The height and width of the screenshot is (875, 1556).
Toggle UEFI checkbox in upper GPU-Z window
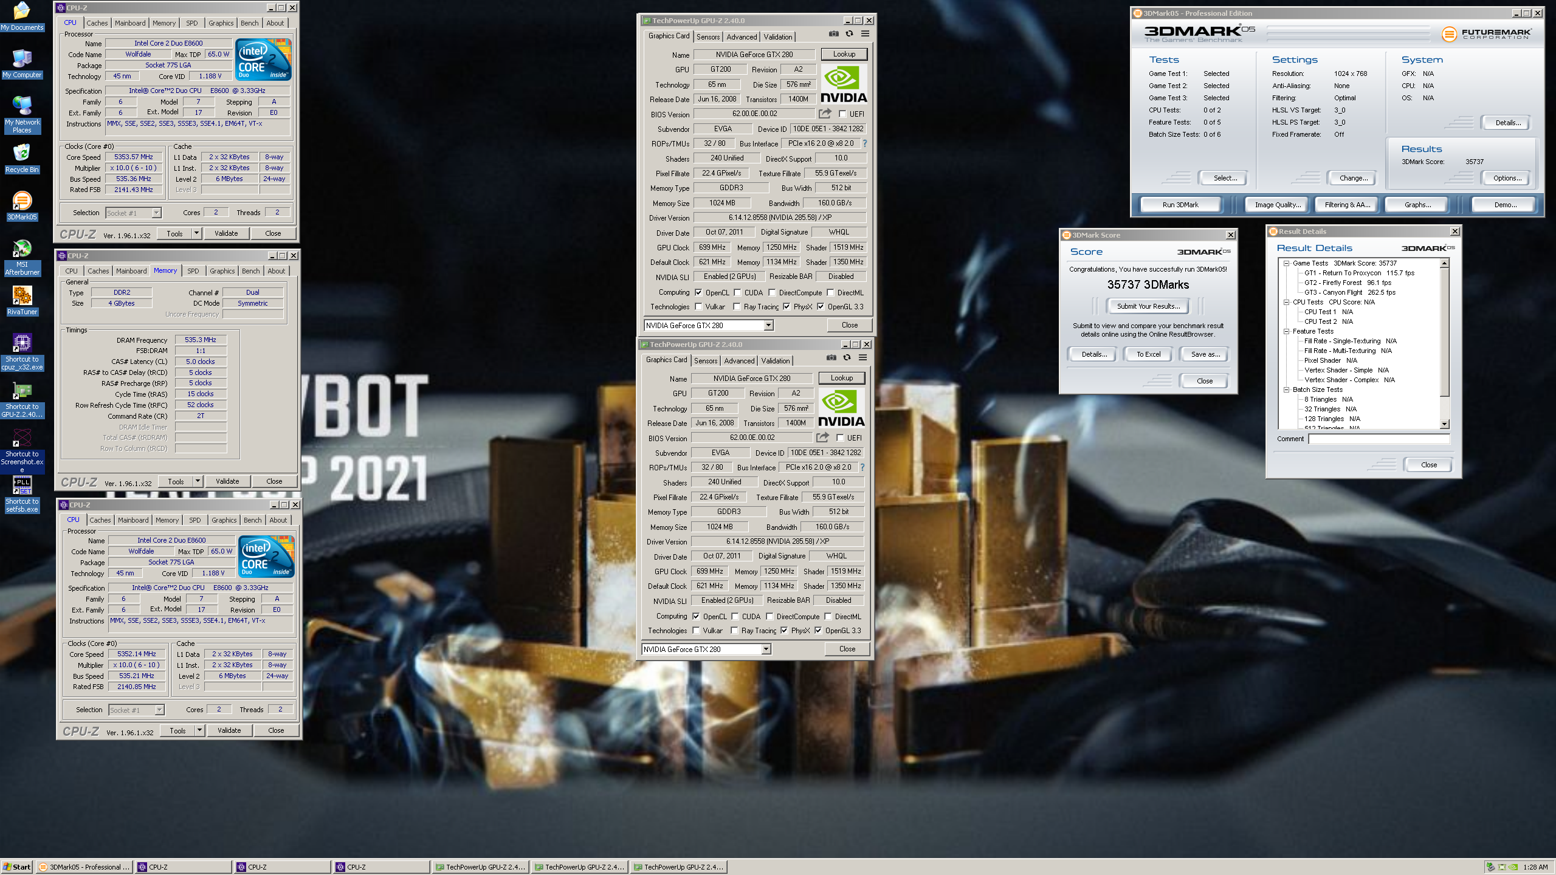[842, 114]
